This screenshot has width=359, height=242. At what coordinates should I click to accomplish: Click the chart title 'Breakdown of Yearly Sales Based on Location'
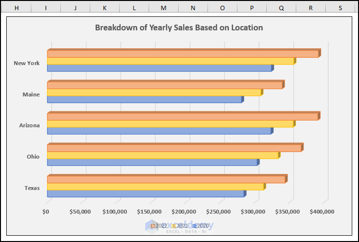point(179,27)
